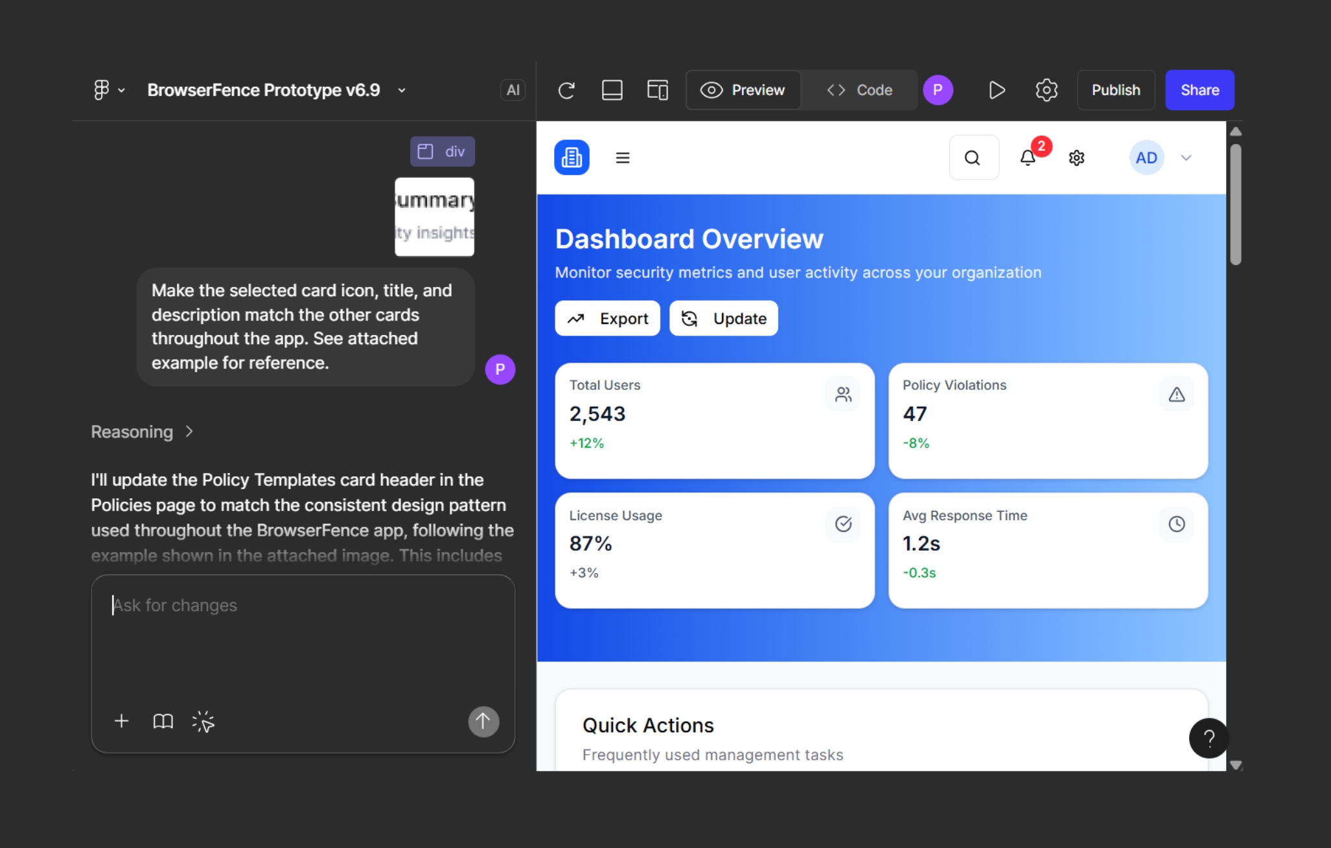Switch to the Code tab
The width and height of the screenshot is (1331, 848).
click(859, 90)
